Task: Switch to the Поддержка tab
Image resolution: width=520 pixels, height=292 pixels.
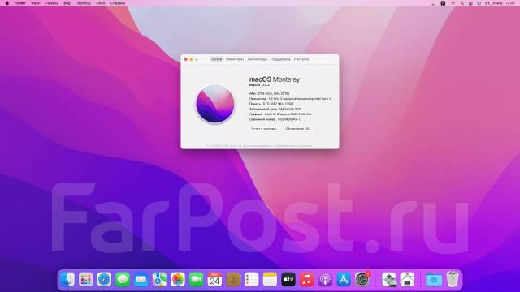Action: [x=280, y=59]
